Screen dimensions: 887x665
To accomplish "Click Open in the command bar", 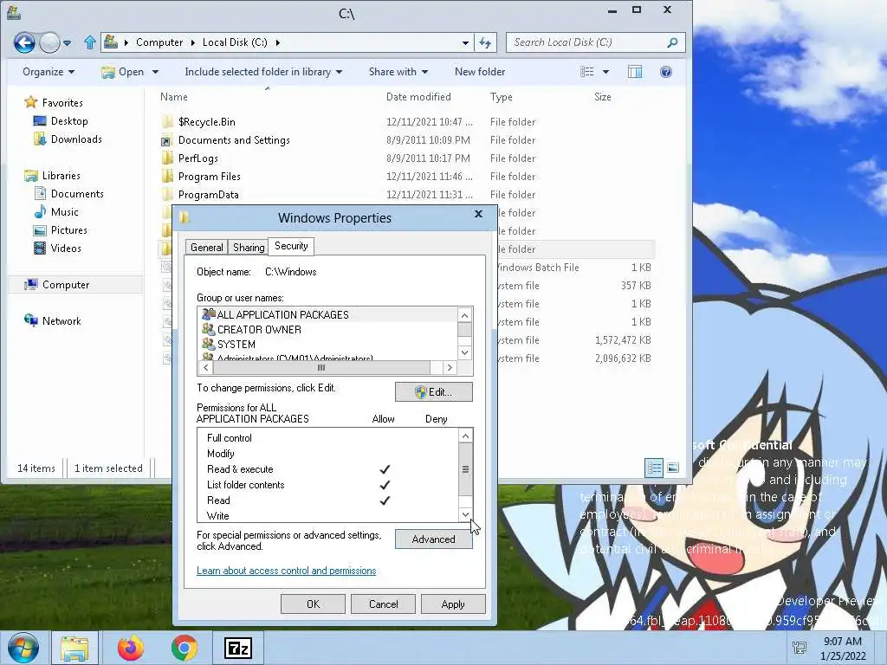I will pyautogui.click(x=123, y=72).
